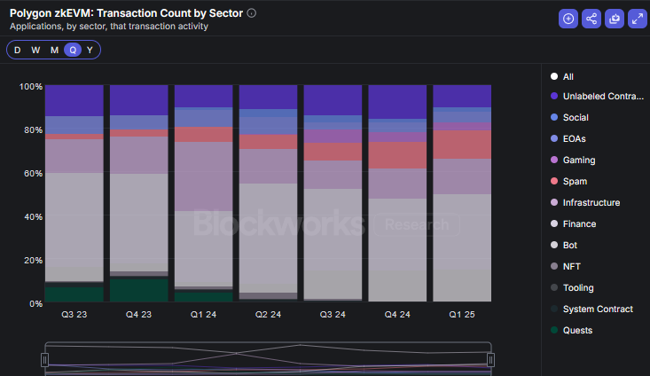Toggle the Spam series in the legend
This screenshot has width=650, height=376.
click(568, 181)
